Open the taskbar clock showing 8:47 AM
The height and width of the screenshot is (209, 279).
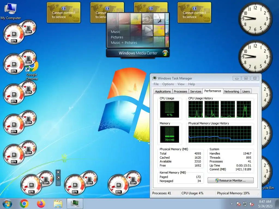click(265, 204)
